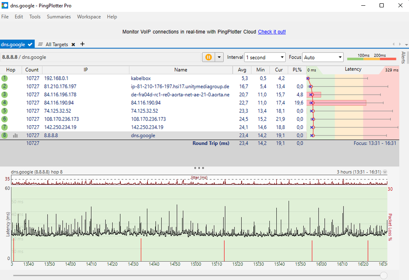Viewport: 409px width, 280px height.
Task: Open the Interval dropdown showing 1 second
Action: pyautogui.click(x=265, y=58)
